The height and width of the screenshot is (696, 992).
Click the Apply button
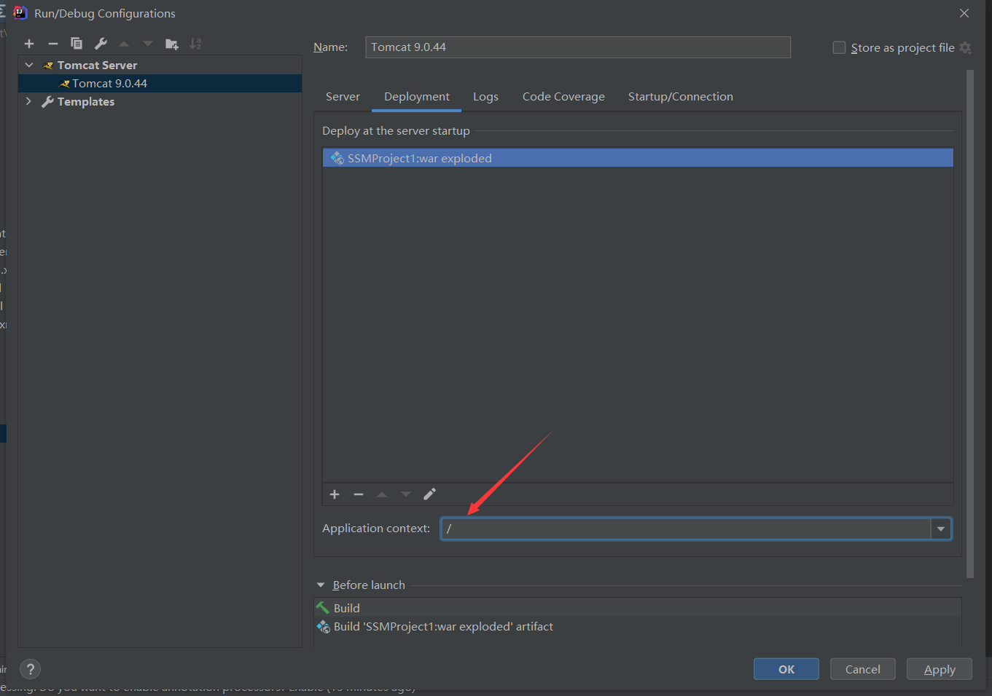(x=940, y=669)
